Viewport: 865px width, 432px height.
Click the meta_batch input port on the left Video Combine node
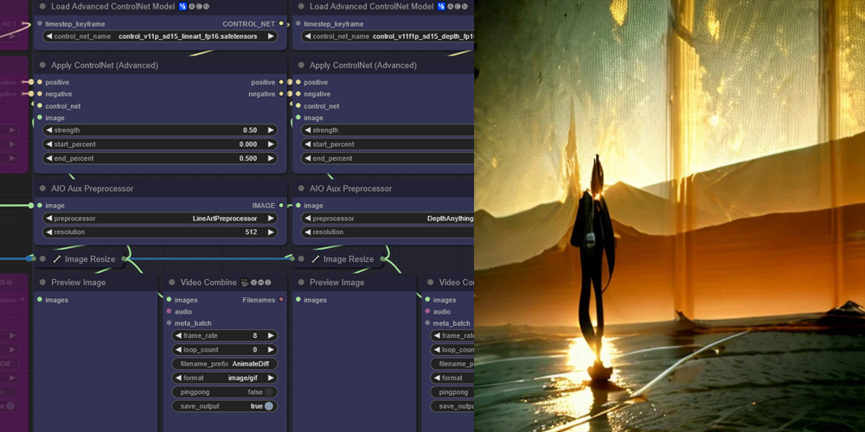[x=169, y=323]
